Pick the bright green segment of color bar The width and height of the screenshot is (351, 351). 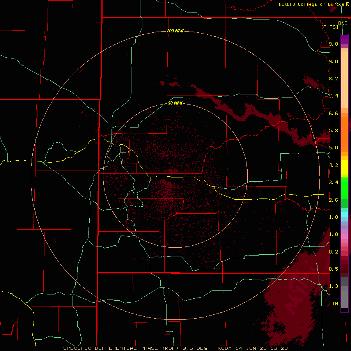(x=344, y=188)
